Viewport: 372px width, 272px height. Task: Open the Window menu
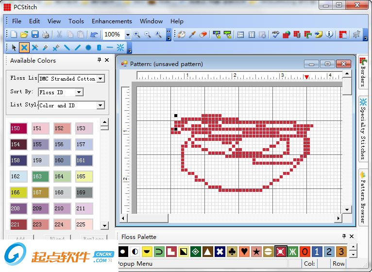click(151, 21)
